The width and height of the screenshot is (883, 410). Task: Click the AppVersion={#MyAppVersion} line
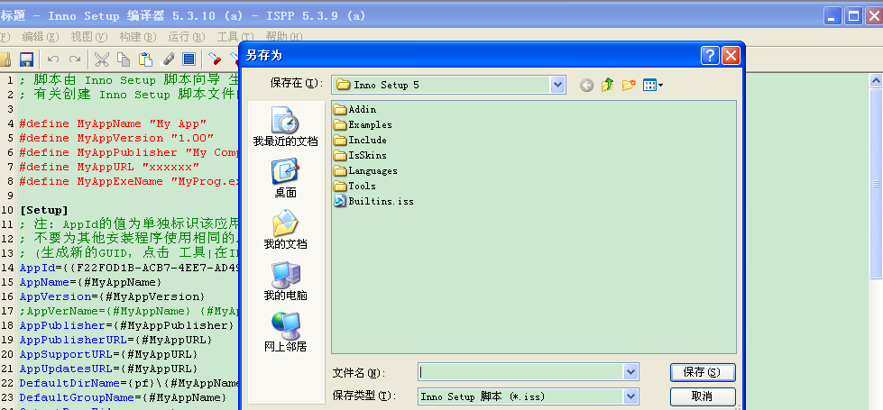pyautogui.click(x=112, y=296)
